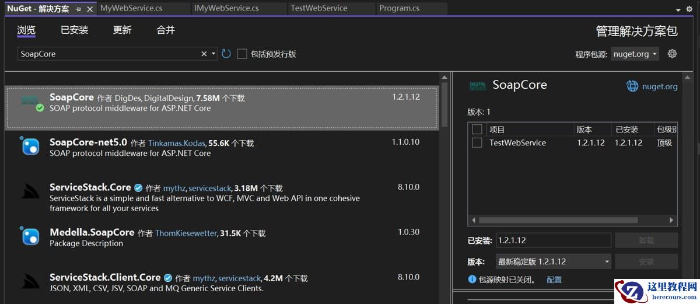
Task: Click SoapCore-net5.0 package icon
Action: tap(30, 146)
